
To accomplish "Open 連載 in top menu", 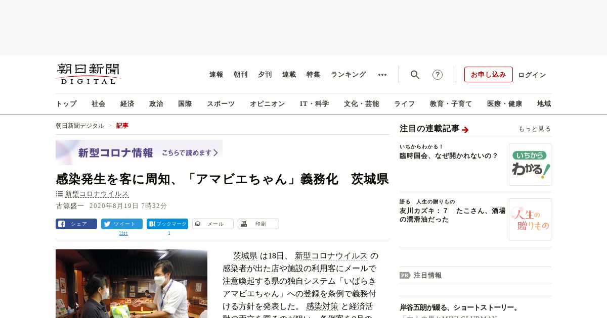I will pyautogui.click(x=289, y=75).
